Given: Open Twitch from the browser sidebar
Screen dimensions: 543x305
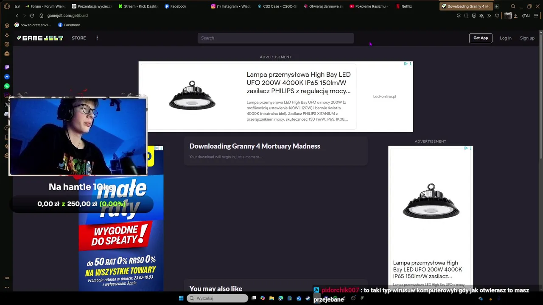Looking at the screenshot, I should pos(7,67).
